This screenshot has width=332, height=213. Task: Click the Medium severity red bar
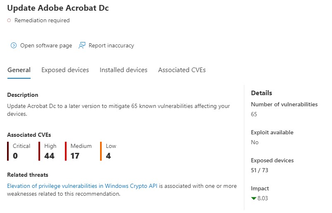[66, 151]
